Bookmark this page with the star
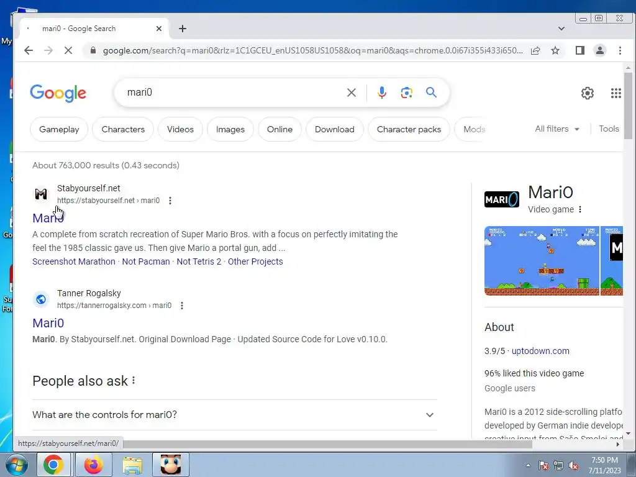This screenshot has width=636, height=477. click(x=555, y=50)
